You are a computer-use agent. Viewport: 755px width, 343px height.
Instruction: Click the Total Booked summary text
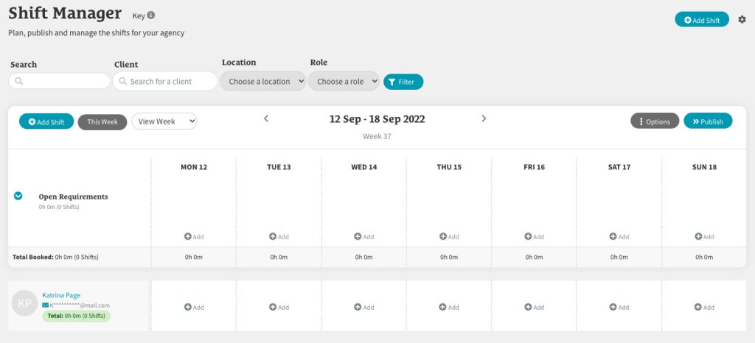click(55, 257)
